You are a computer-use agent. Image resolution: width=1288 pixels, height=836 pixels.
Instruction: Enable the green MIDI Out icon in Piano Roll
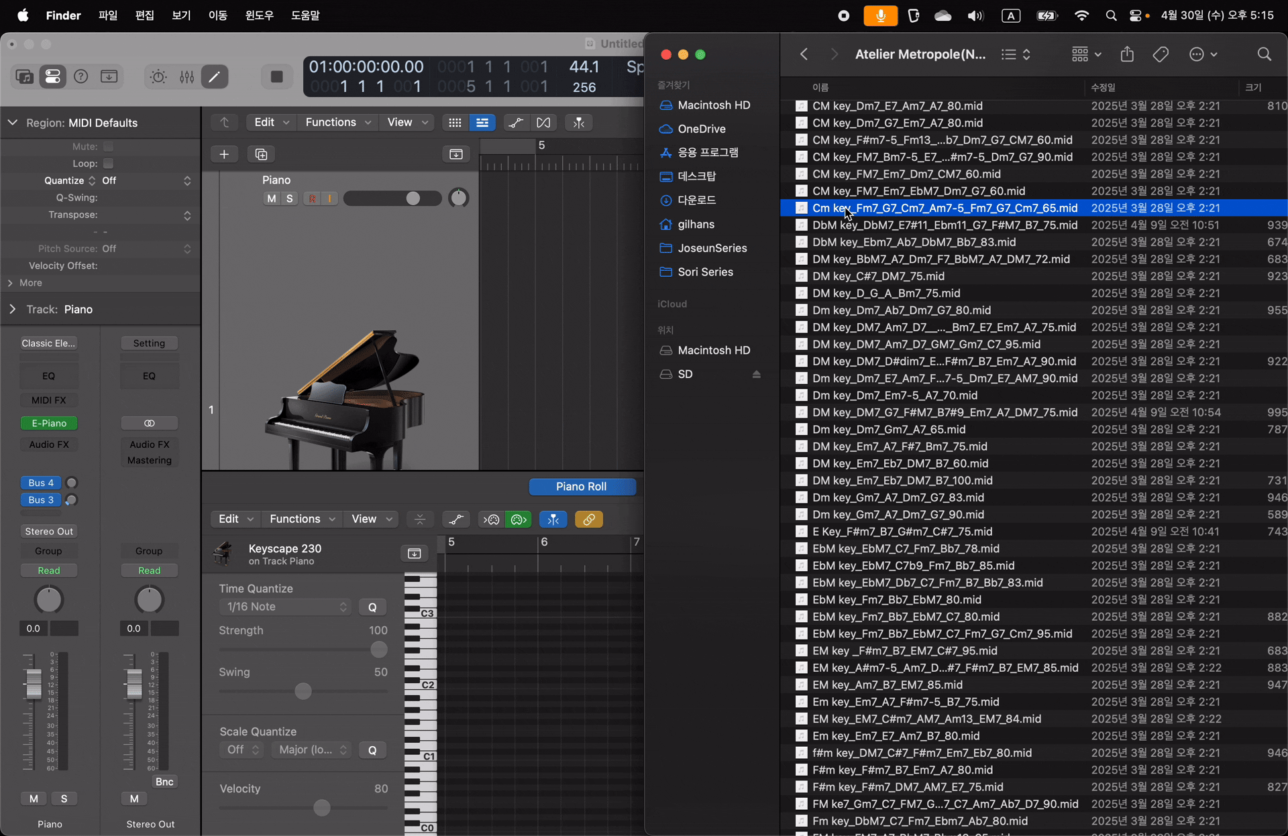point(518,520)
